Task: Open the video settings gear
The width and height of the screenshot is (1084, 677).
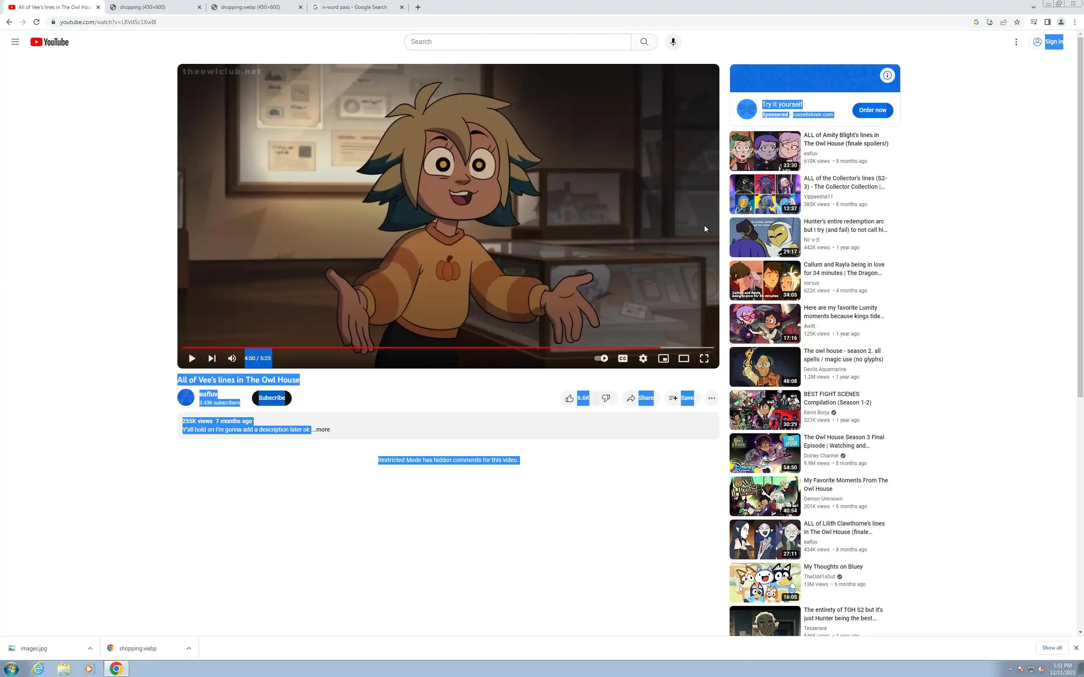Action: 643,358
